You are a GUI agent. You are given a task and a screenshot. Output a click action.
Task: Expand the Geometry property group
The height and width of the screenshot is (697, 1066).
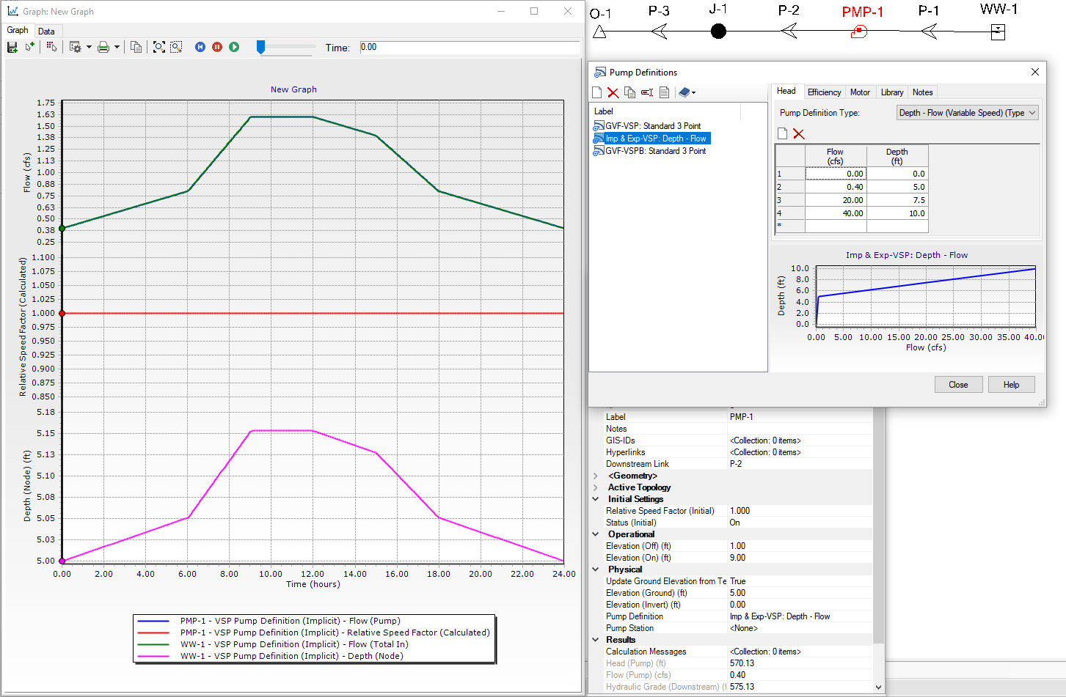(x=596, y=476)
